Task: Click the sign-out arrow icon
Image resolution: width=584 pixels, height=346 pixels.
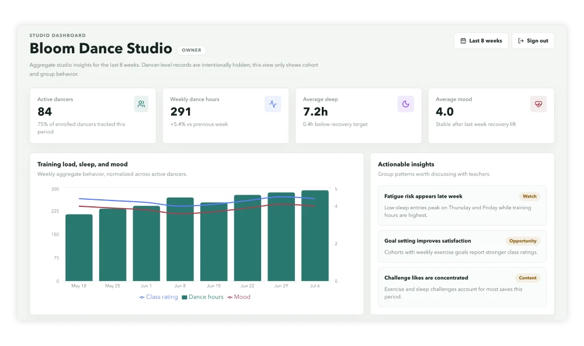Action: pos(521,41)
